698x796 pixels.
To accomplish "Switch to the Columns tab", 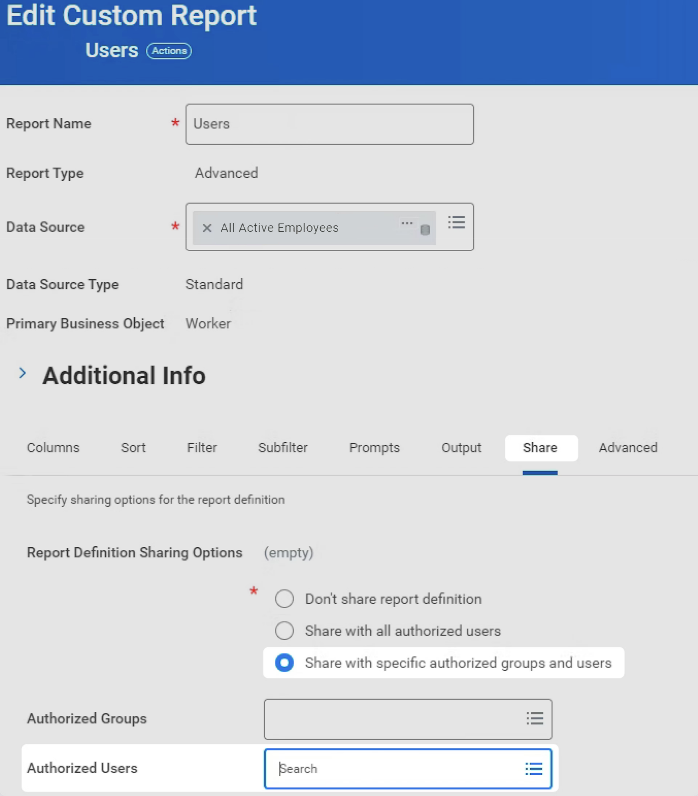I will [x=53, y=447].
